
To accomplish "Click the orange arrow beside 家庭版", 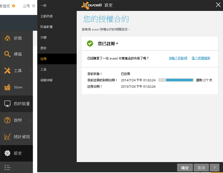I will (13, 6).
